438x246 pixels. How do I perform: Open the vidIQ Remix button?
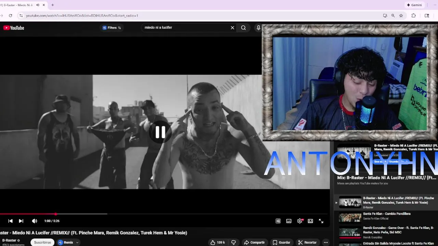click(x=66, y=242)
